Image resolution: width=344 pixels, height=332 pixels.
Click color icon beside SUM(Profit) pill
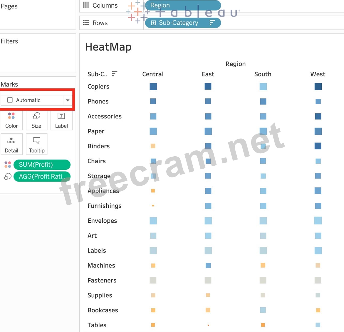[8, 165]
